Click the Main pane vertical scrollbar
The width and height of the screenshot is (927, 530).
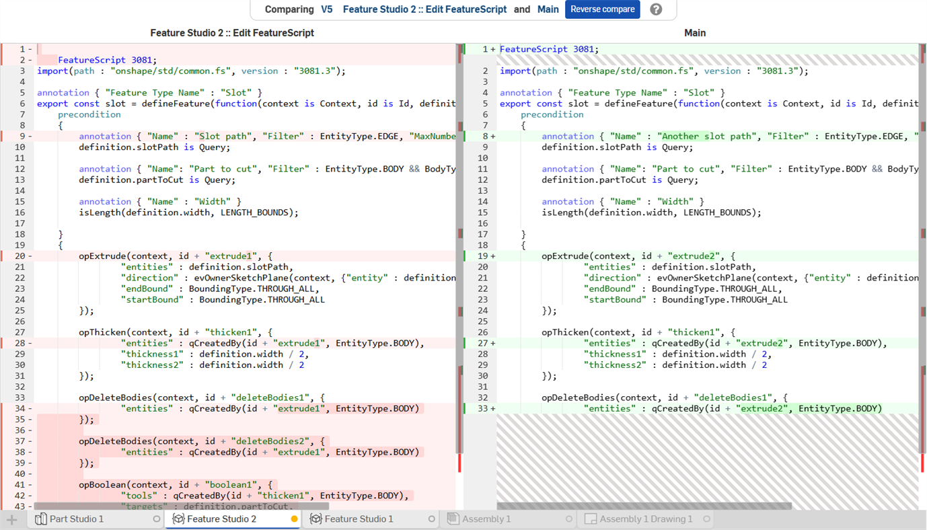923,249
